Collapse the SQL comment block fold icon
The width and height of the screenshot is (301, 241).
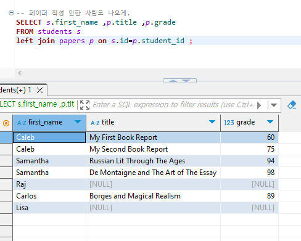11,13
